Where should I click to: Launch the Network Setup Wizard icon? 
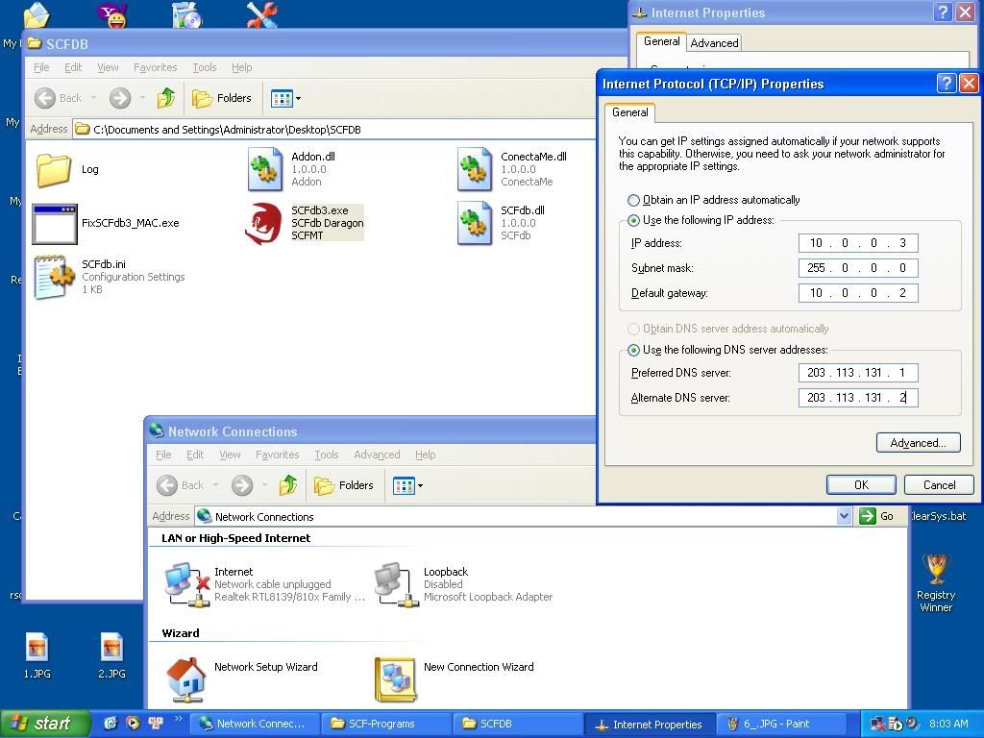point(186,679)
